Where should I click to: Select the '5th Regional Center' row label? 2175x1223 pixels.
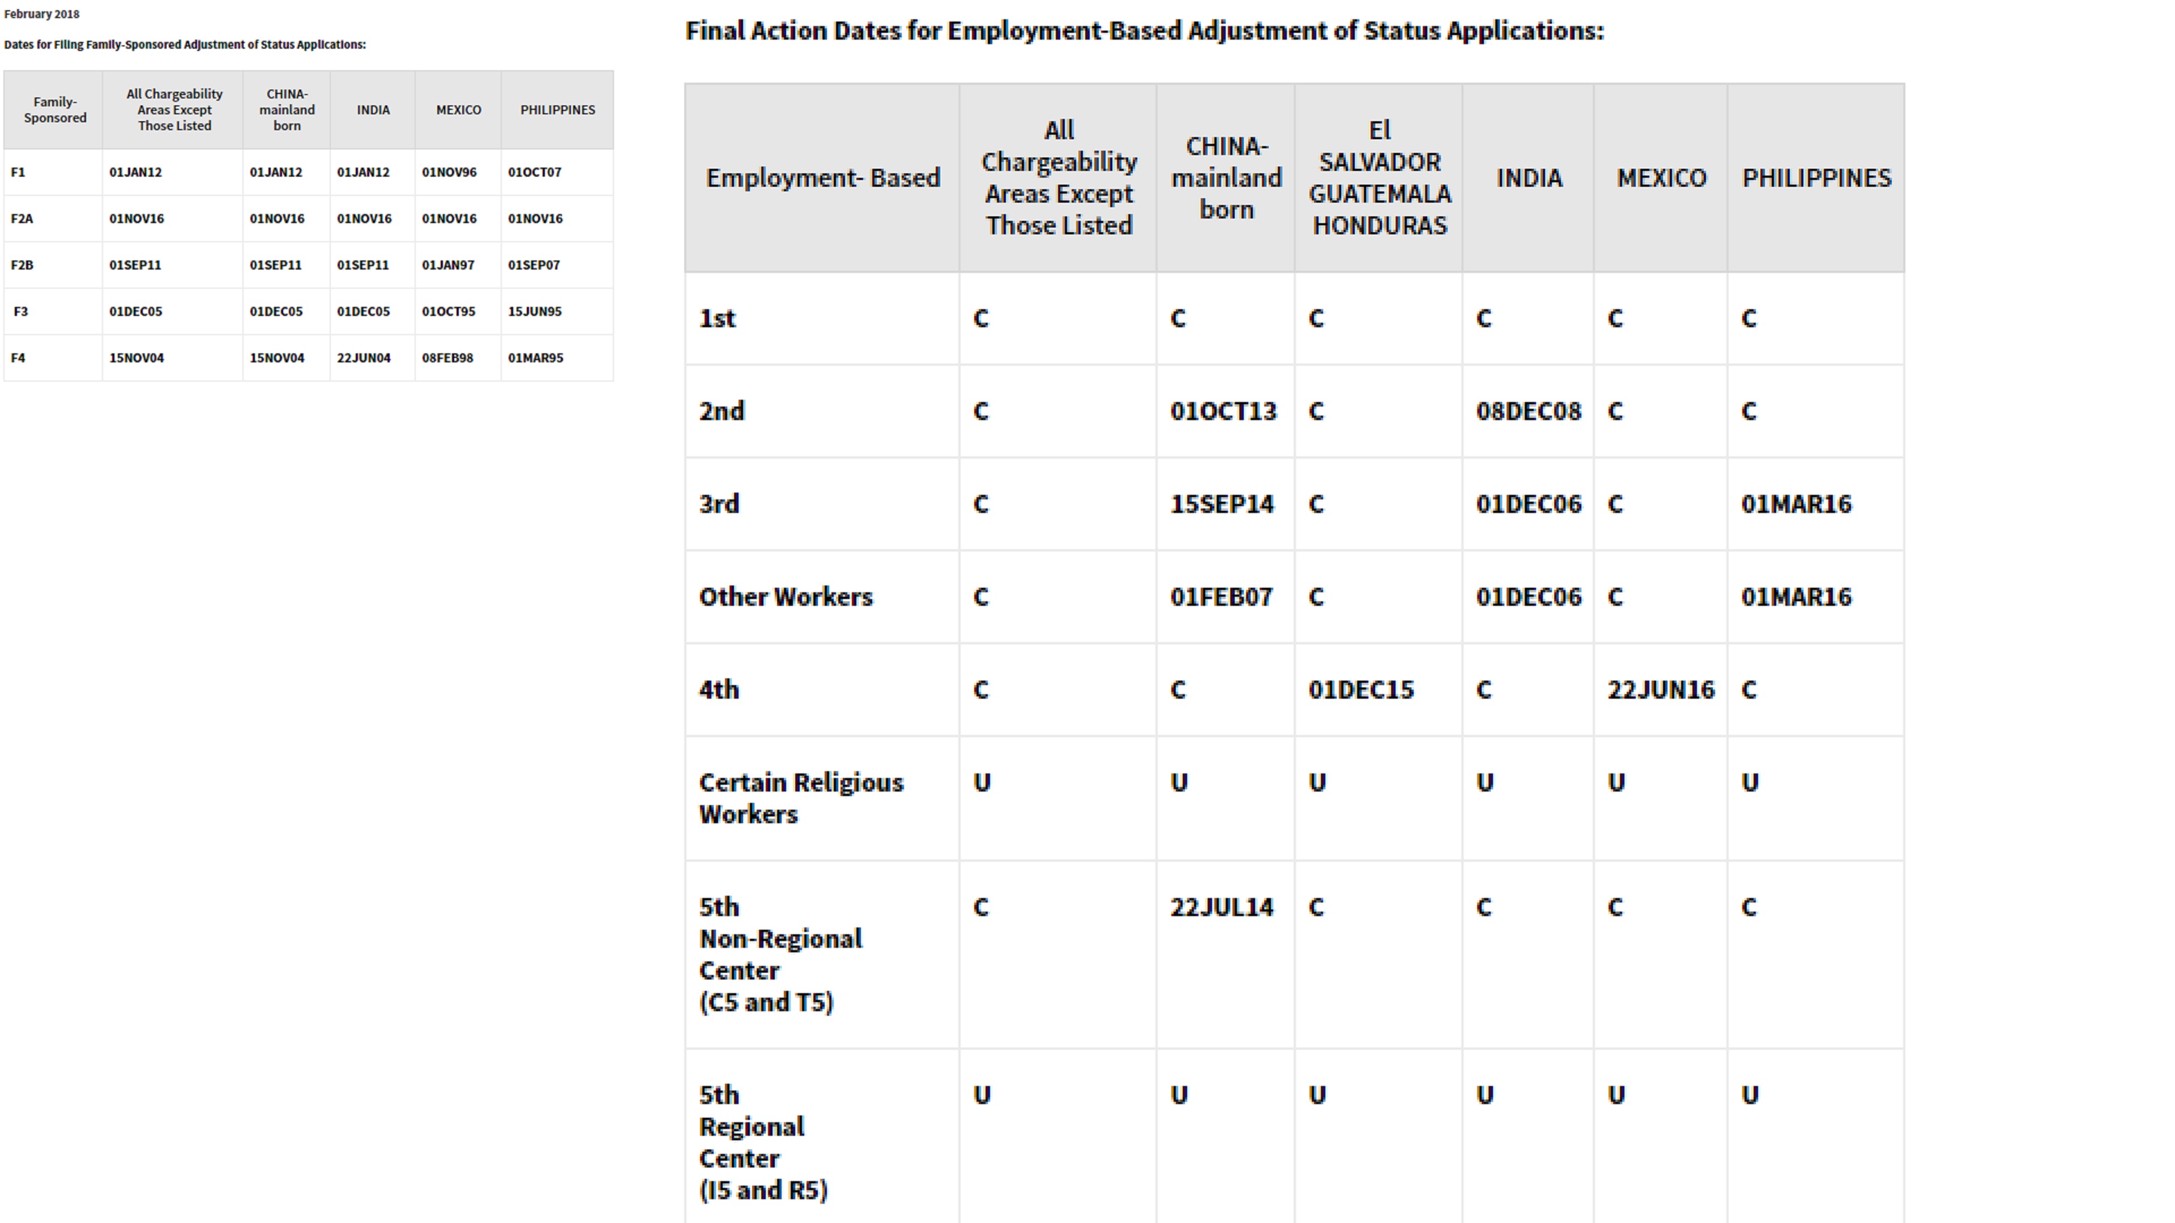(764, 1143)
